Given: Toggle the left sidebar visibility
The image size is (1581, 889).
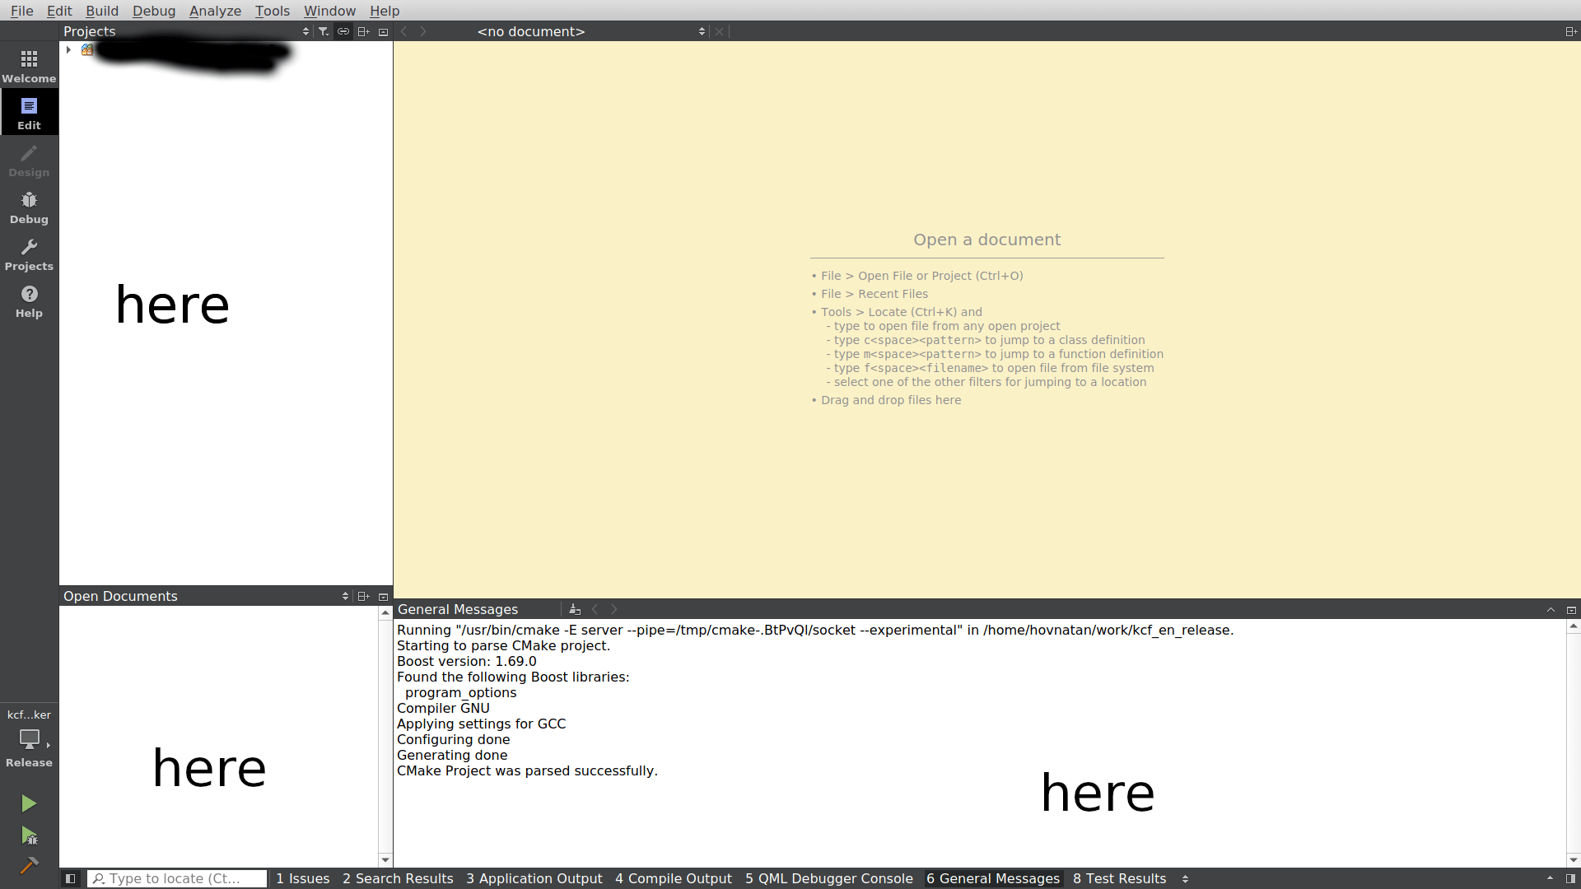Looking at the screenshot, I should tap(70, 878).
